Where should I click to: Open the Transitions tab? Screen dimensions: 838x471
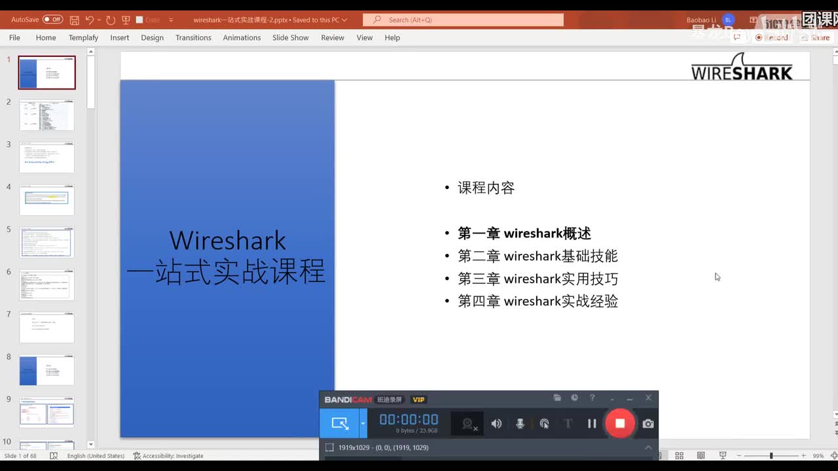pyautogui.click(x=193, y=37)
